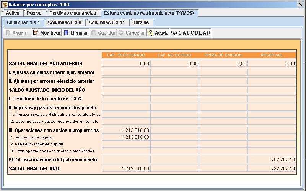
Task: Click Prima de Emisión cell for Otras operaciones con socios
Action: click(223, 151)
